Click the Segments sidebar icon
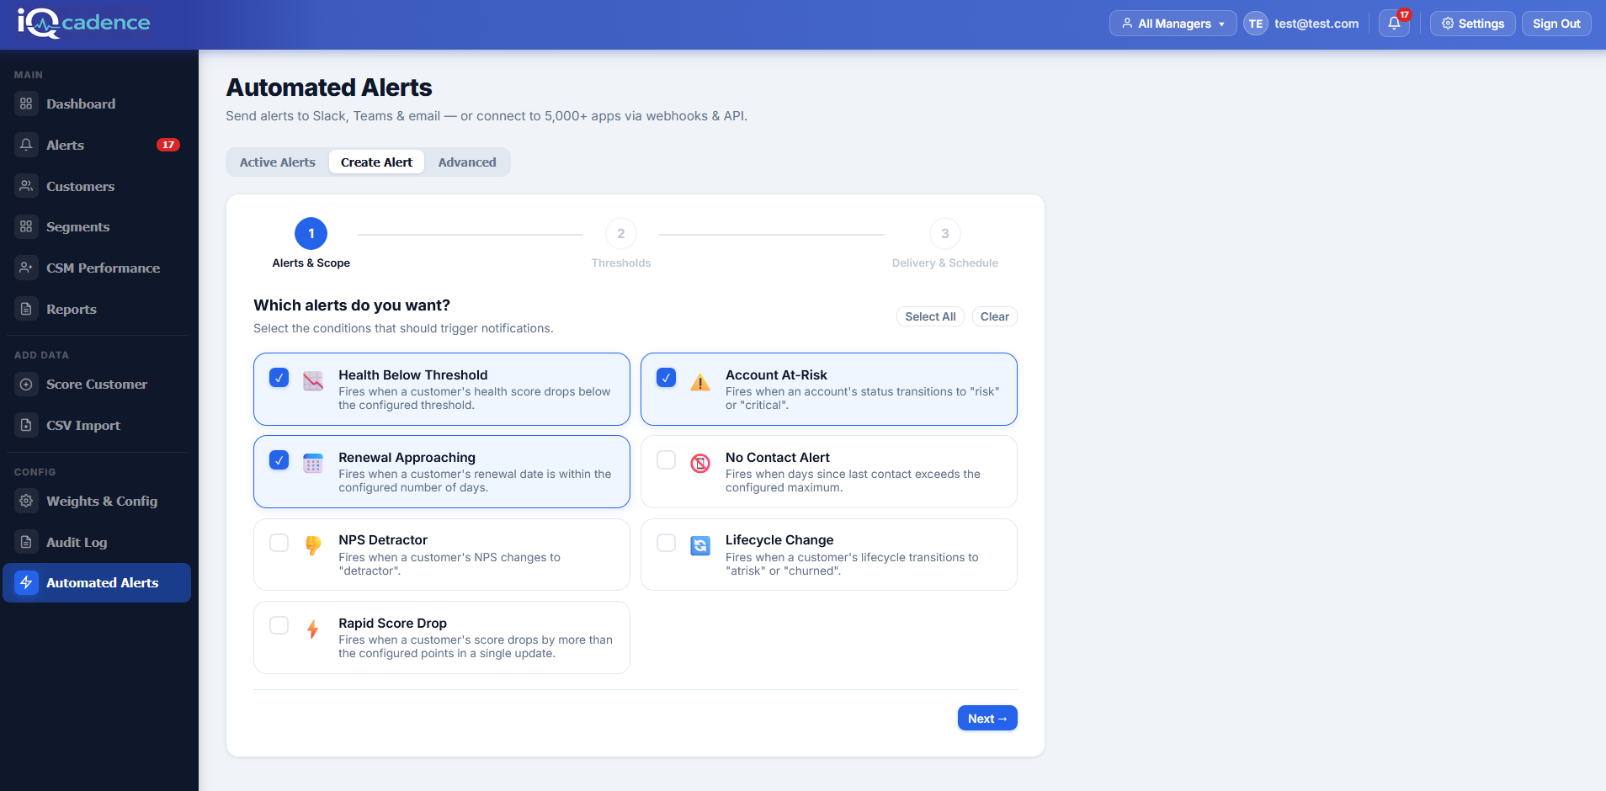 click(x=25, y=226)
